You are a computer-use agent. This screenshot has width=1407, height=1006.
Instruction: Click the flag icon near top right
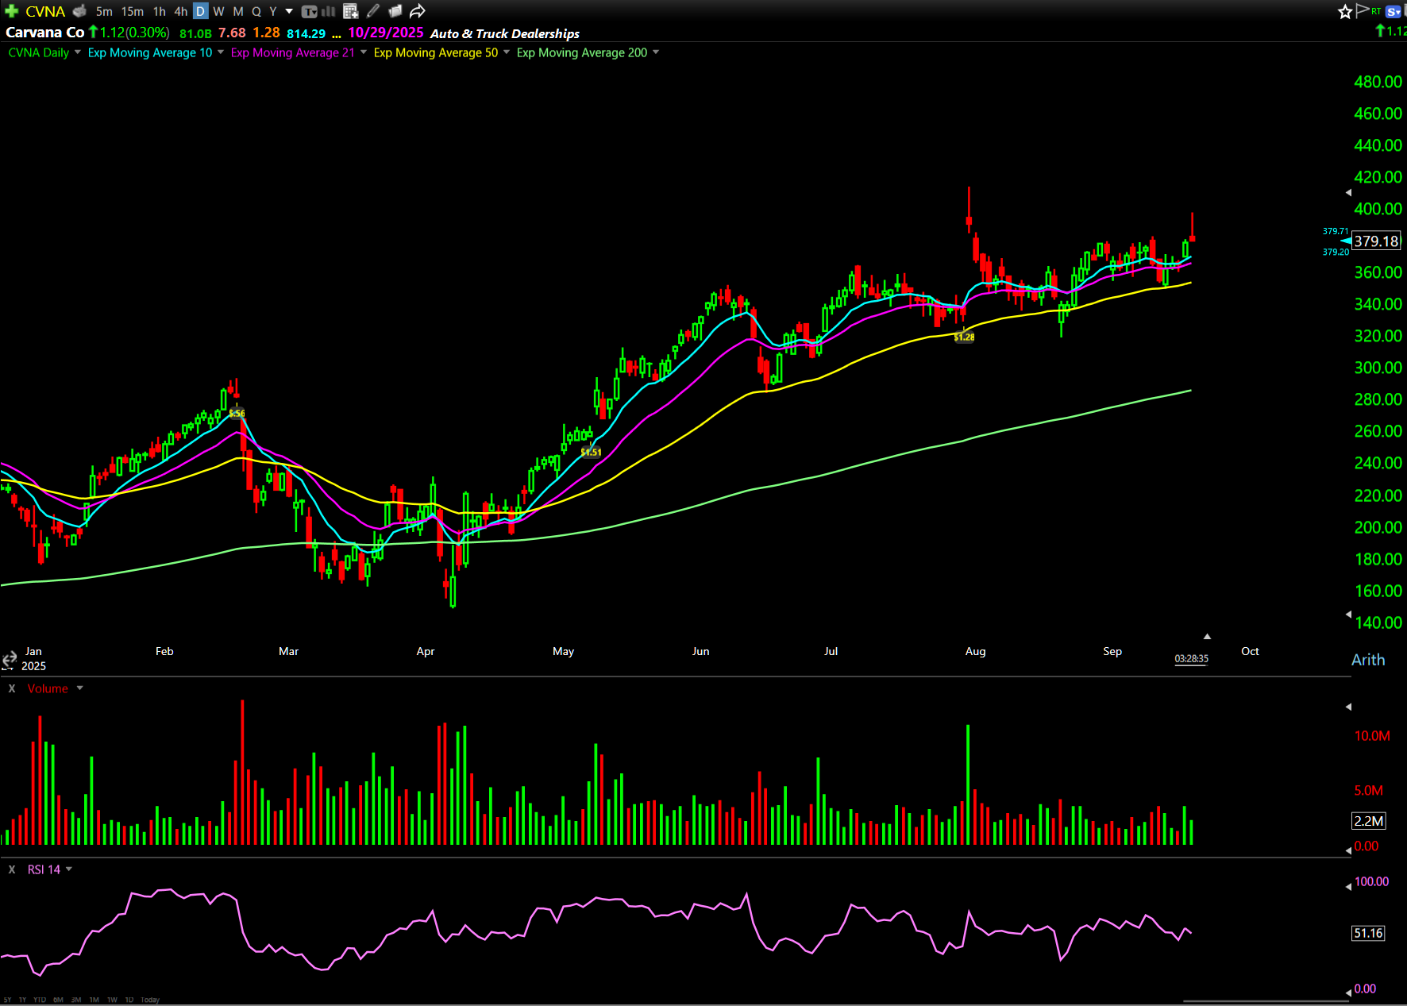tap(1362, 10)
